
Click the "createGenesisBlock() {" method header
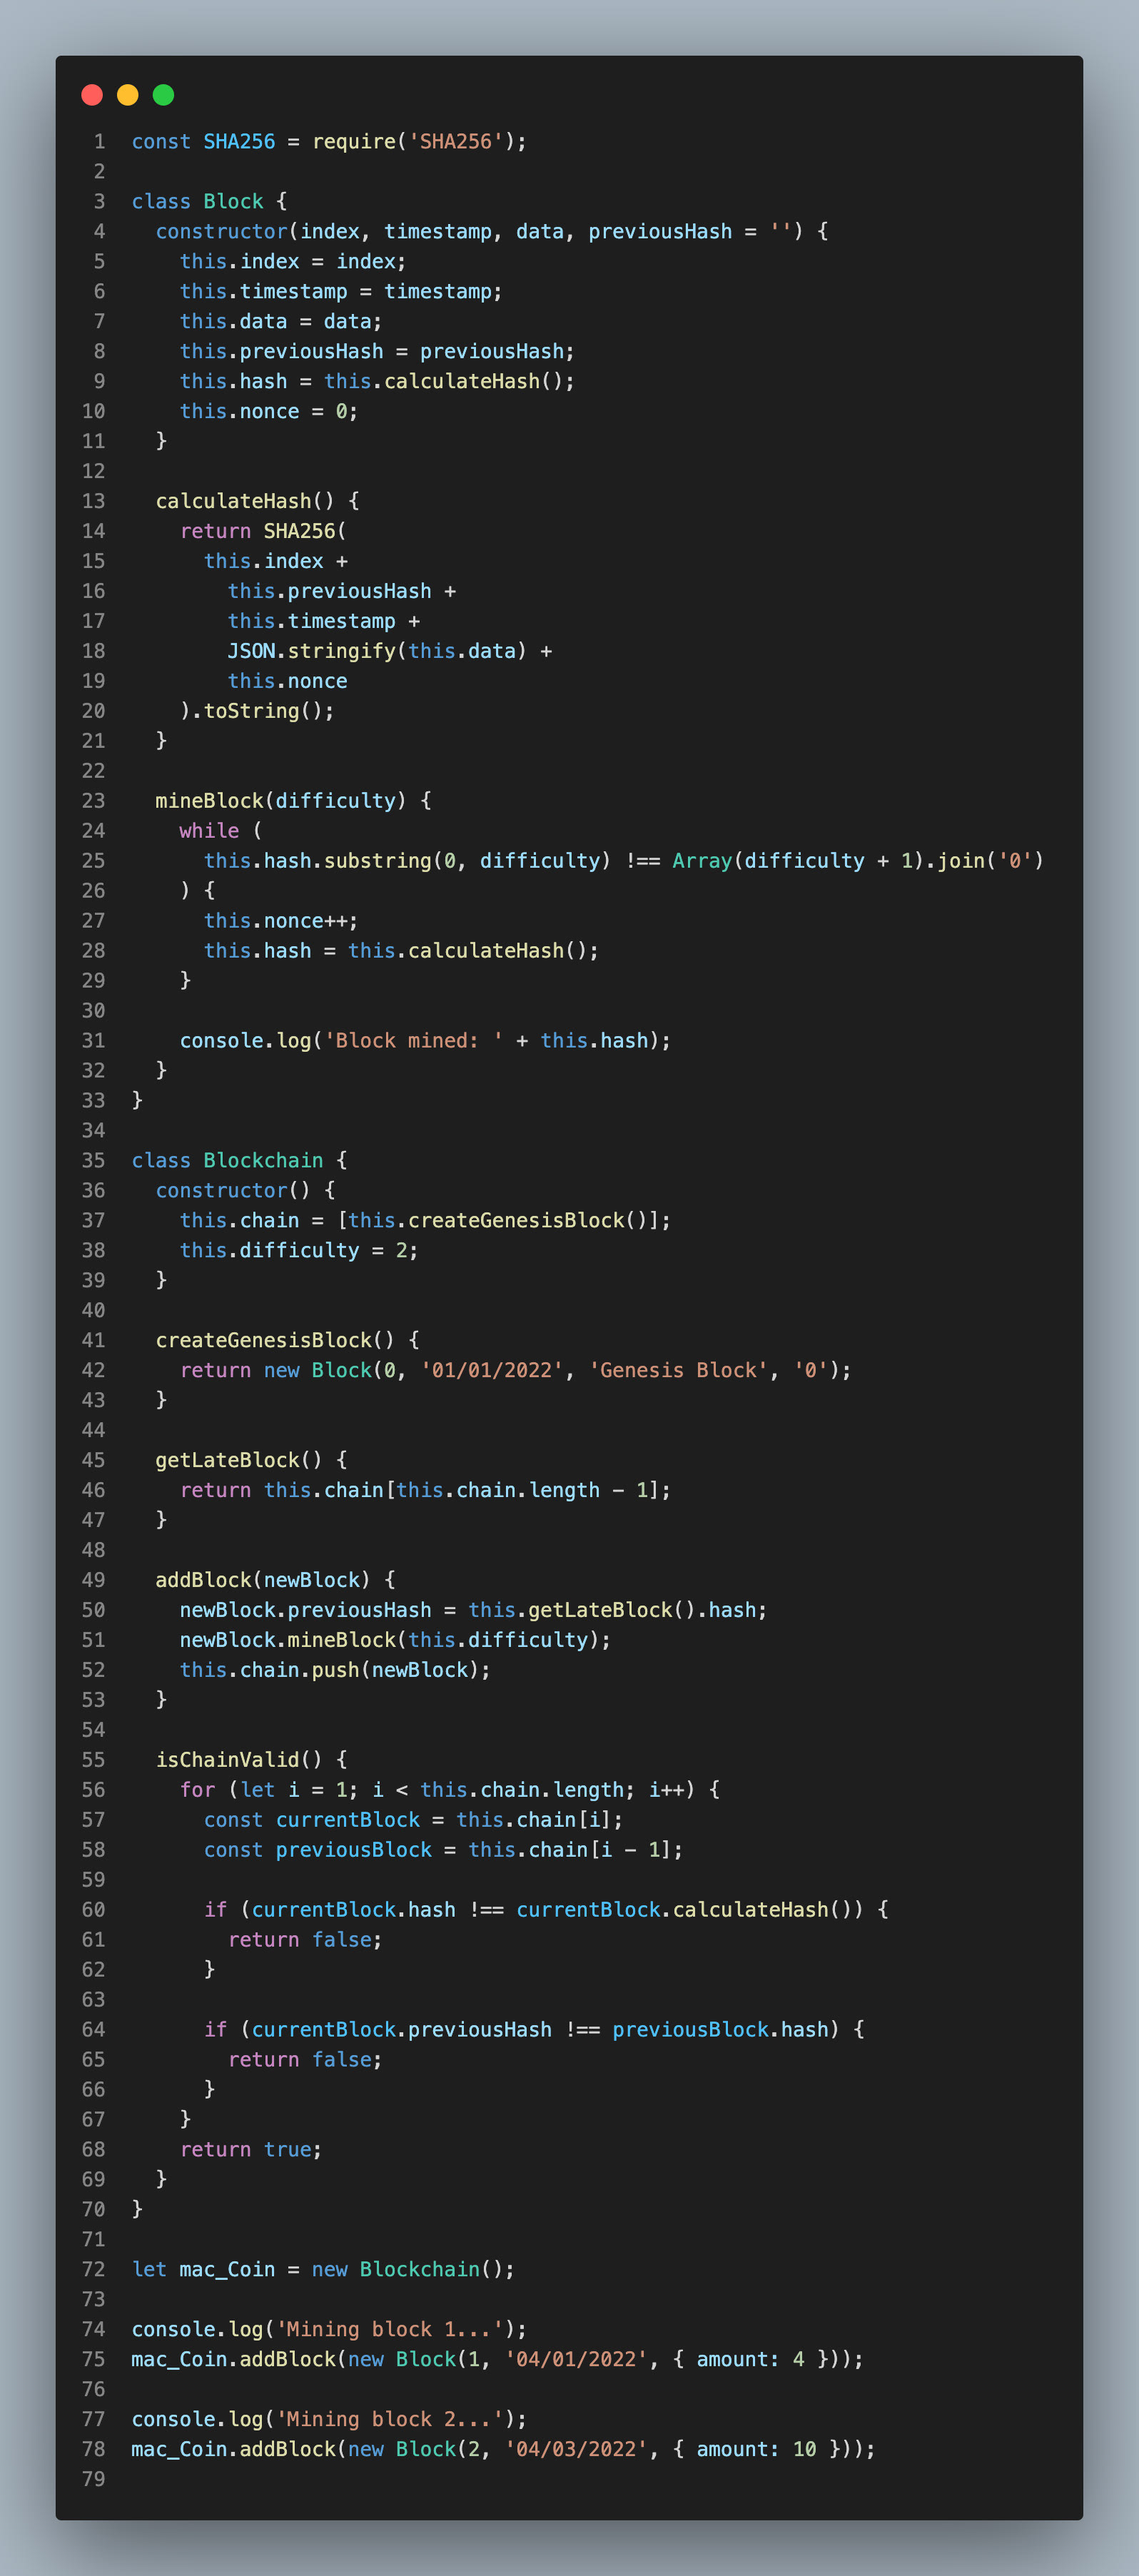click(287, 1340)
